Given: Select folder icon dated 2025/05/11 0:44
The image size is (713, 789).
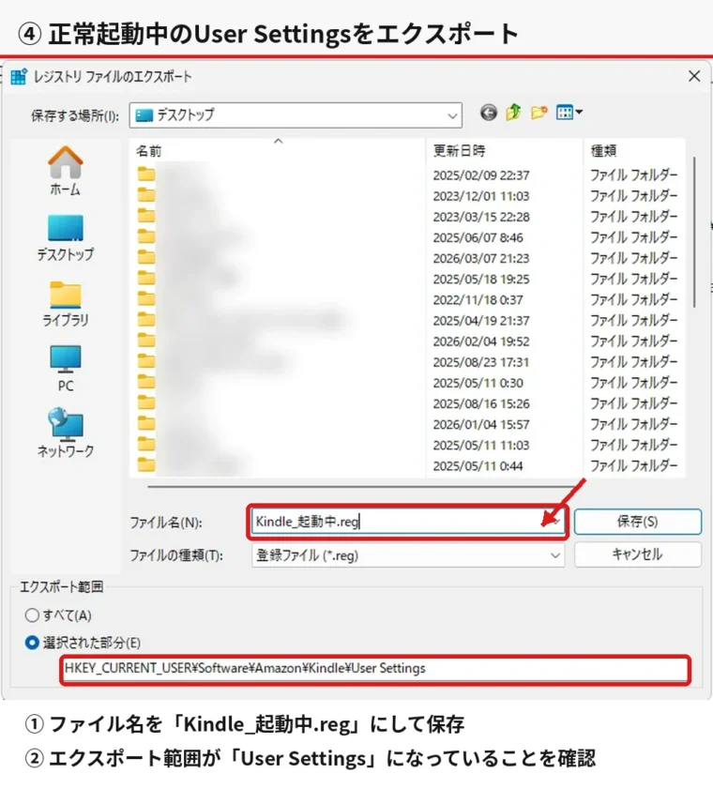Looking at the screenshot, I should (146, 465).
